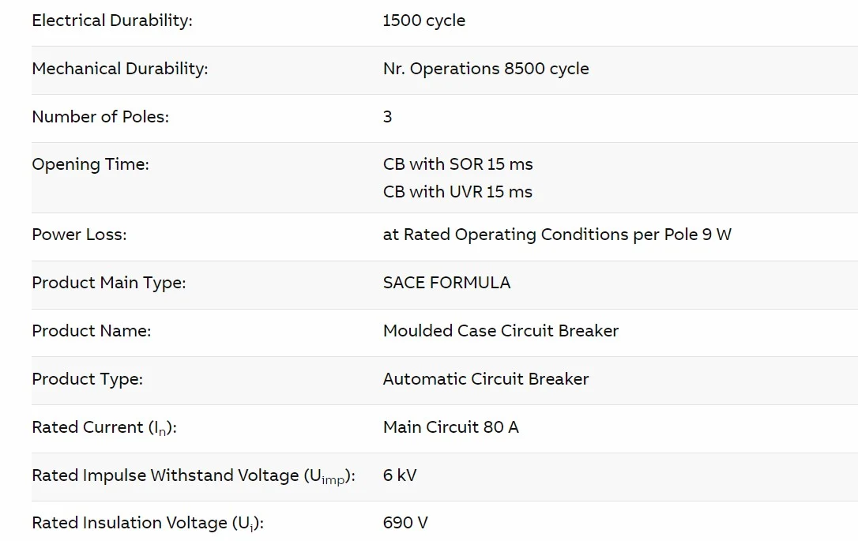Click the Product Main Type label
Screen dimensions: 858x541
click(x=108, y=284)
